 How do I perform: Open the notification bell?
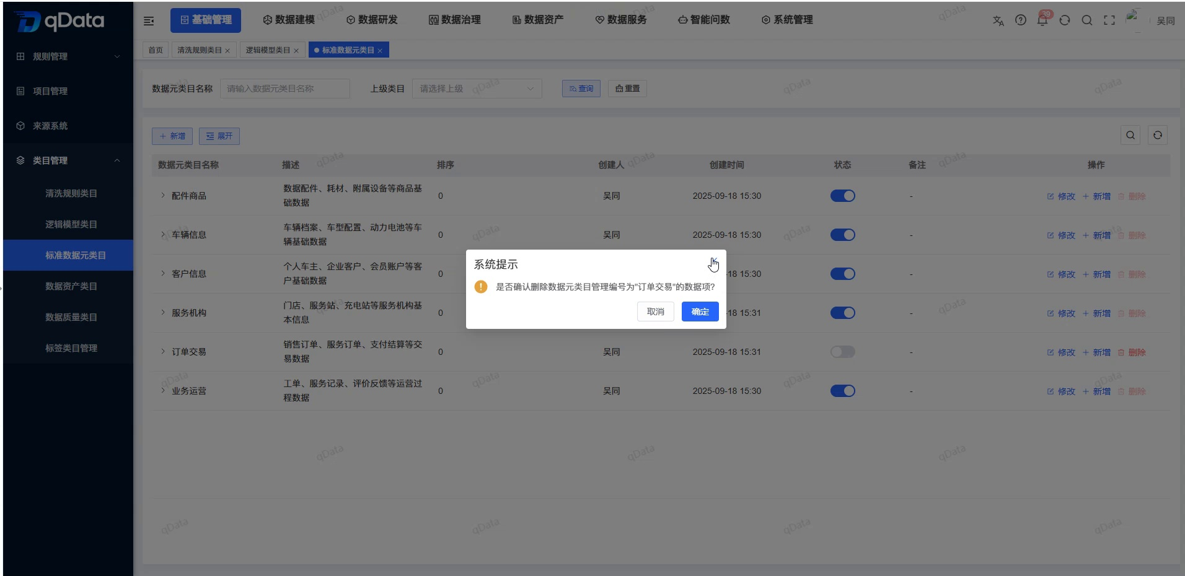1042,20
